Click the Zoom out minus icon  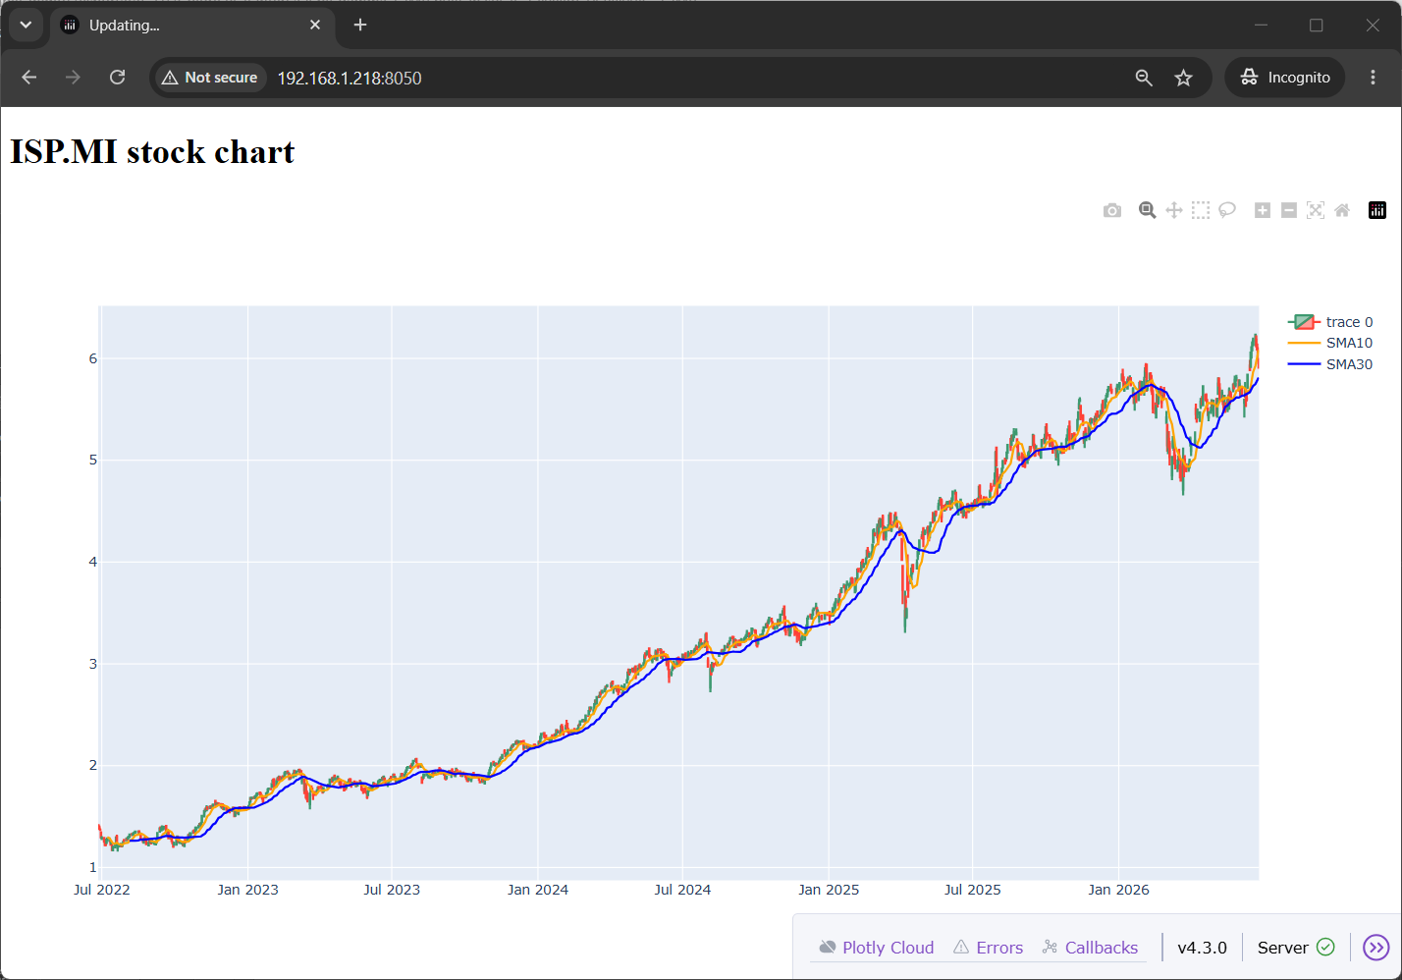point(1289,210)
